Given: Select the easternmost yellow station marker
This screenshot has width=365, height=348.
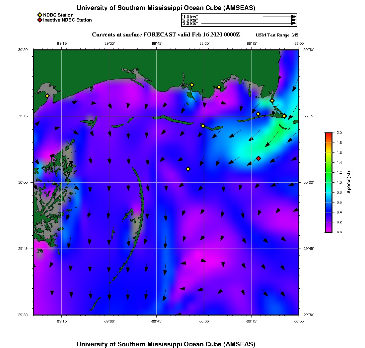Looking at the screenshot, I should (284, 116).
